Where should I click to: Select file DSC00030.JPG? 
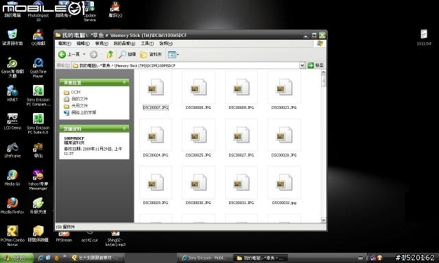click(198, 186)
